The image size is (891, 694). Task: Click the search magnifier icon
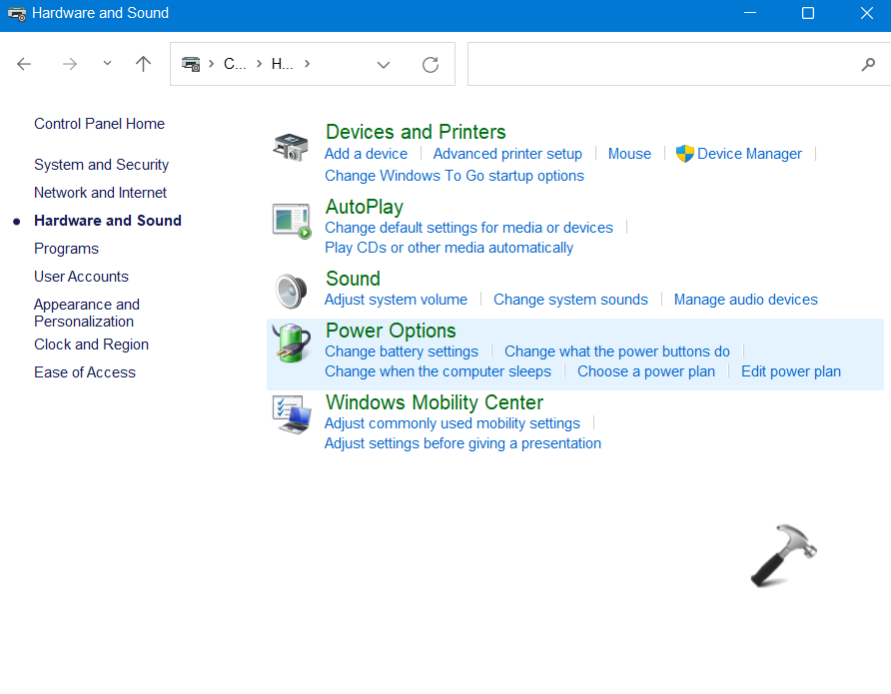click(x=868, y=64)
